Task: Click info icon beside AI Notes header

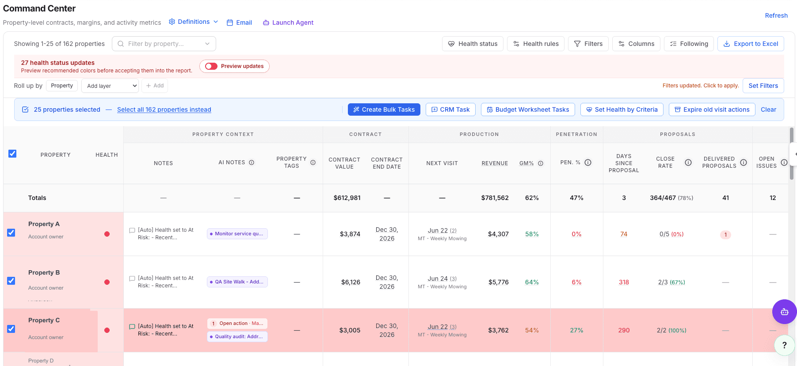Action: 252,162
